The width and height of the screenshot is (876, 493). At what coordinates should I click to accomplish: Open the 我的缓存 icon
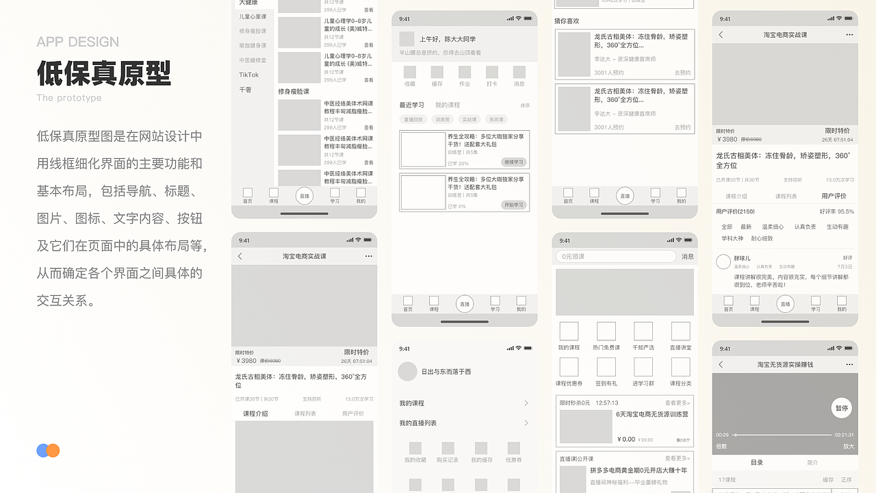tap(481, 448)
